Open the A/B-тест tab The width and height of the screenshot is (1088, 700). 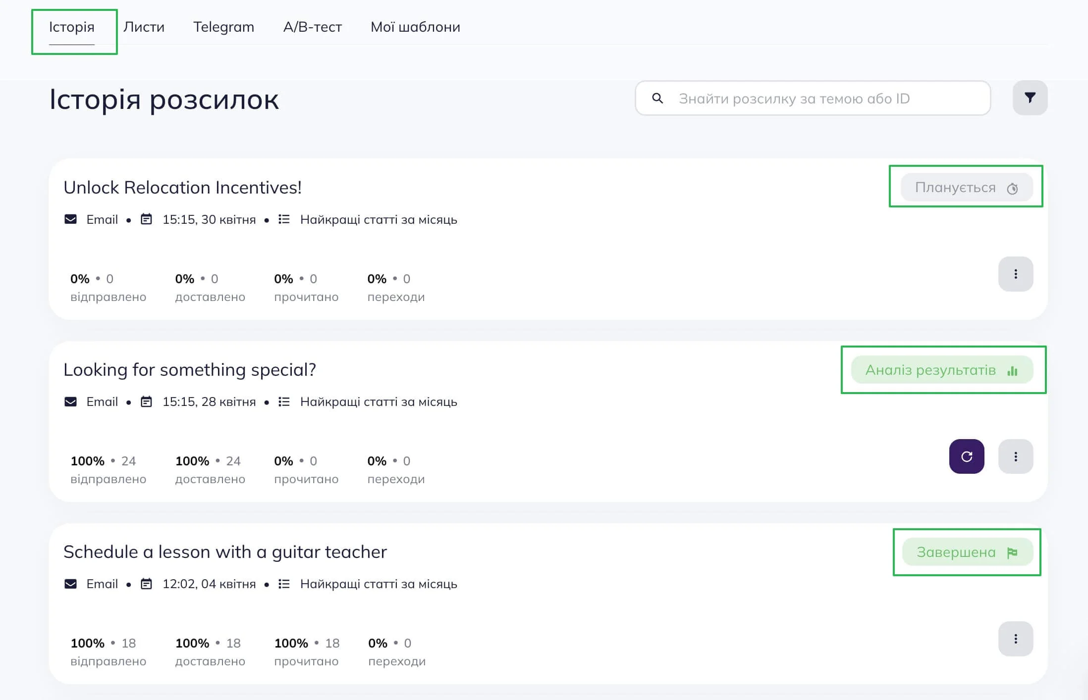[312, 27]
